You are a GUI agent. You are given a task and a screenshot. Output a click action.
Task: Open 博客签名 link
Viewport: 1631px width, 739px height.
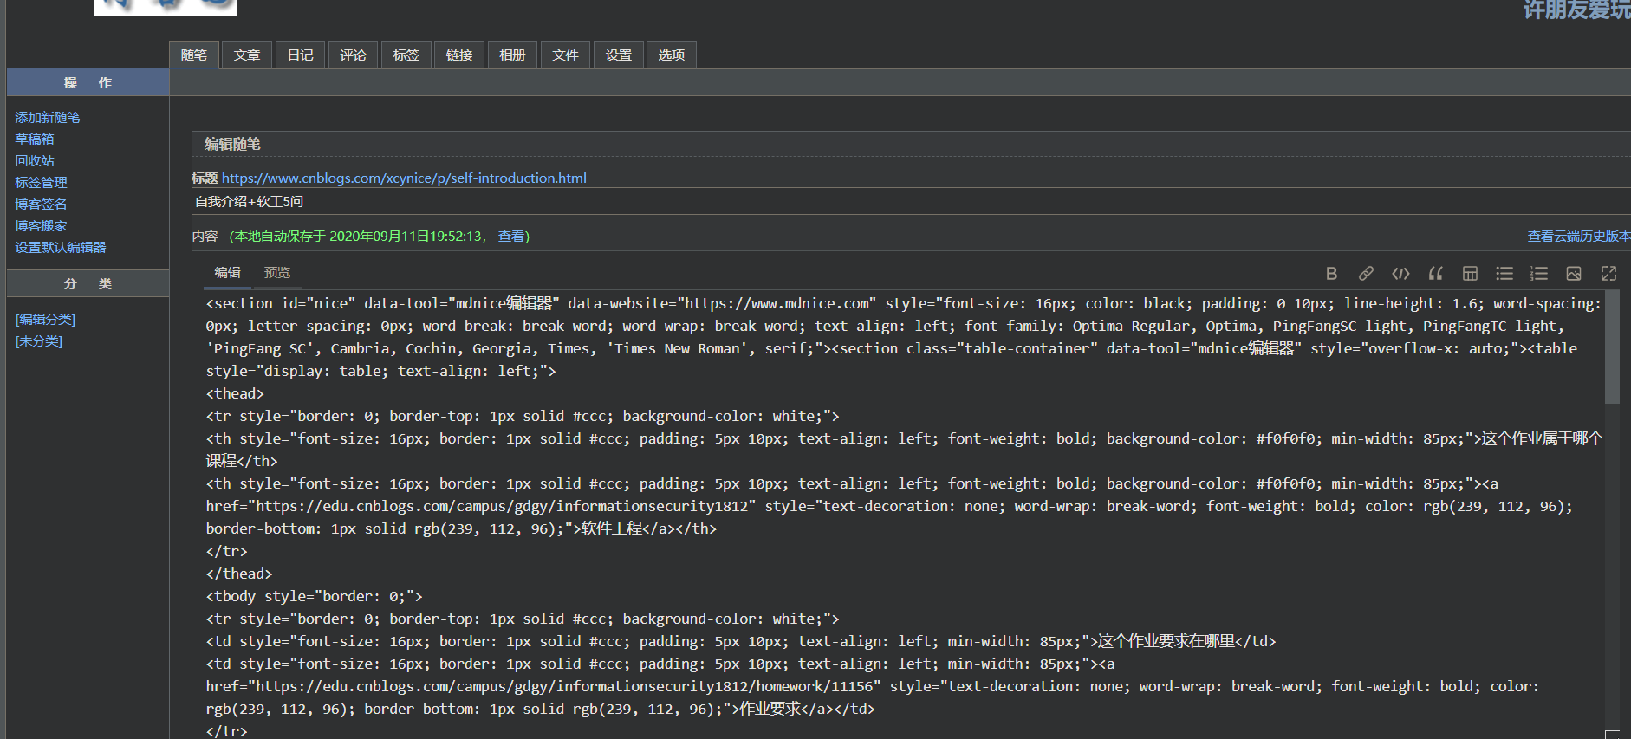coord(41,204)
